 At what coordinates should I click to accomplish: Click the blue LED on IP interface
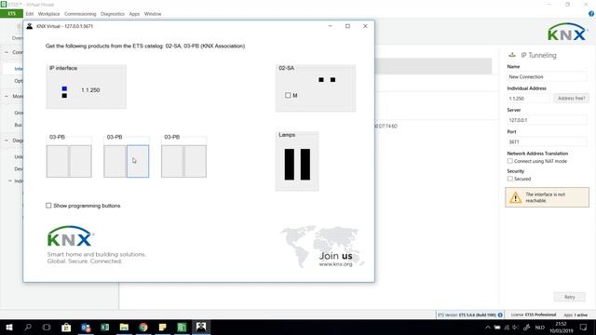pos(64,88)
